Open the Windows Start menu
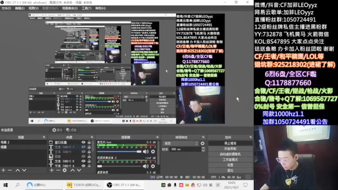The image size is (338, 190). 5,185
